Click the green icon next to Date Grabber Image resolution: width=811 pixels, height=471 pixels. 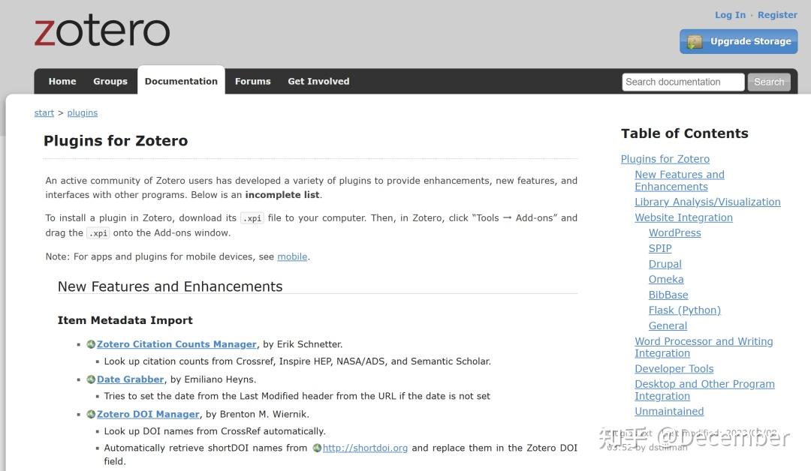[x=91, y=379]
